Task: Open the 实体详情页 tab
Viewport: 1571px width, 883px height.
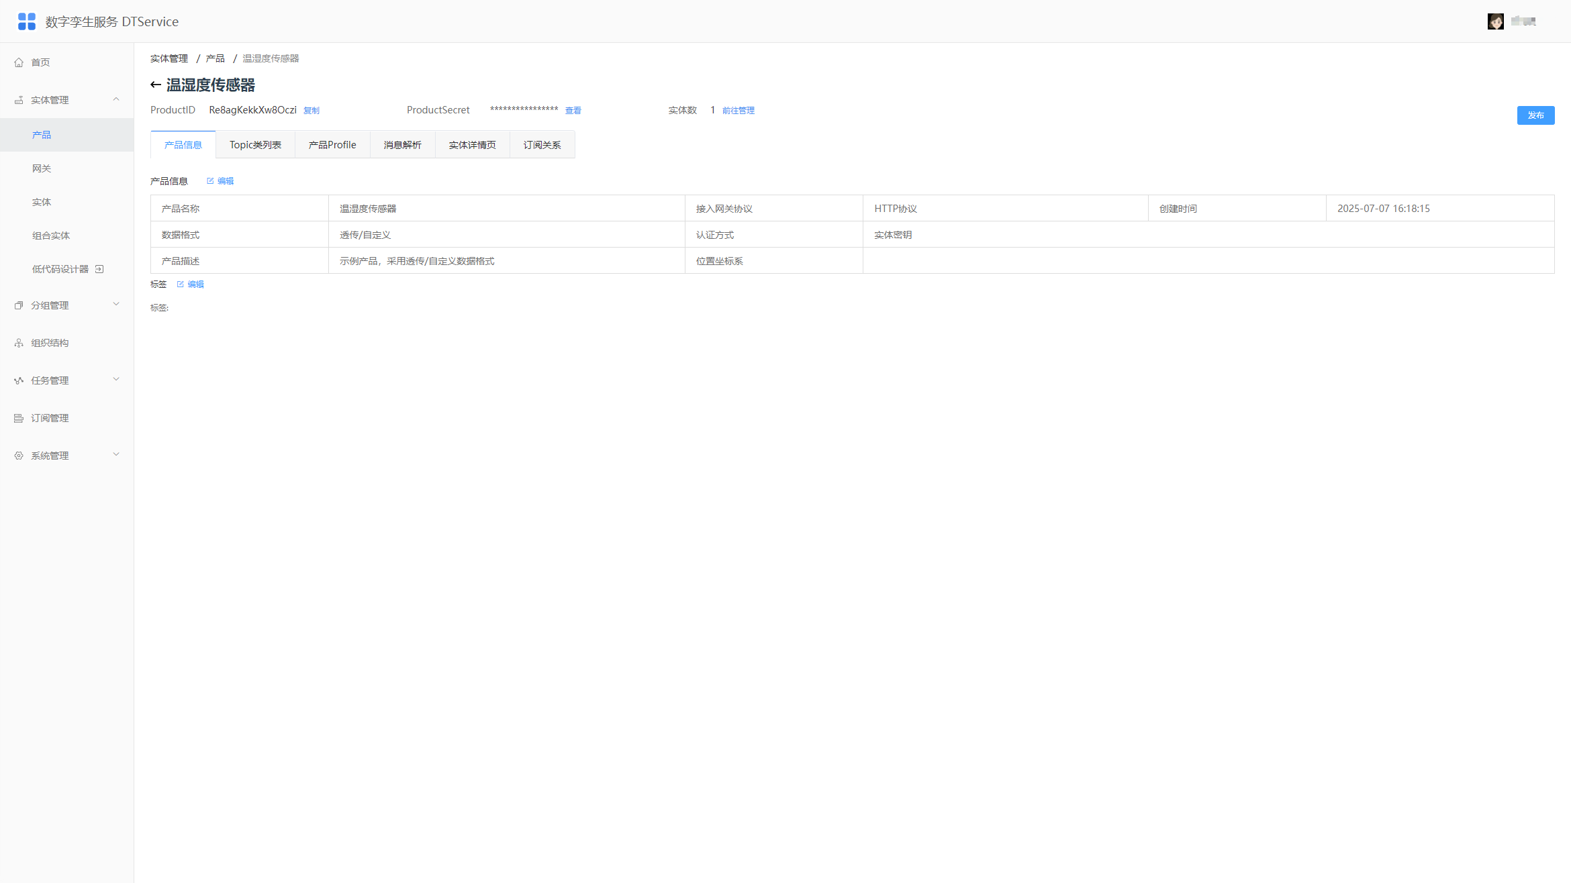Action: [x=473, y=145]
